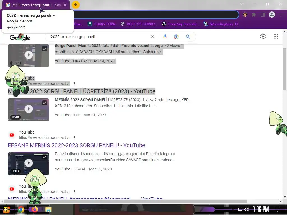The image size is (287, 215).
Task: Open the Chrome profile avatar menu
Action: coord(272,15)
